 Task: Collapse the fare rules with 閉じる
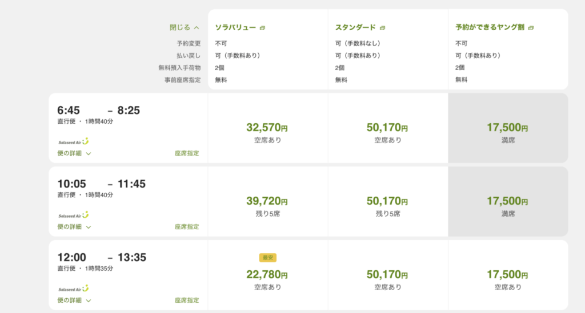point(185,27)
